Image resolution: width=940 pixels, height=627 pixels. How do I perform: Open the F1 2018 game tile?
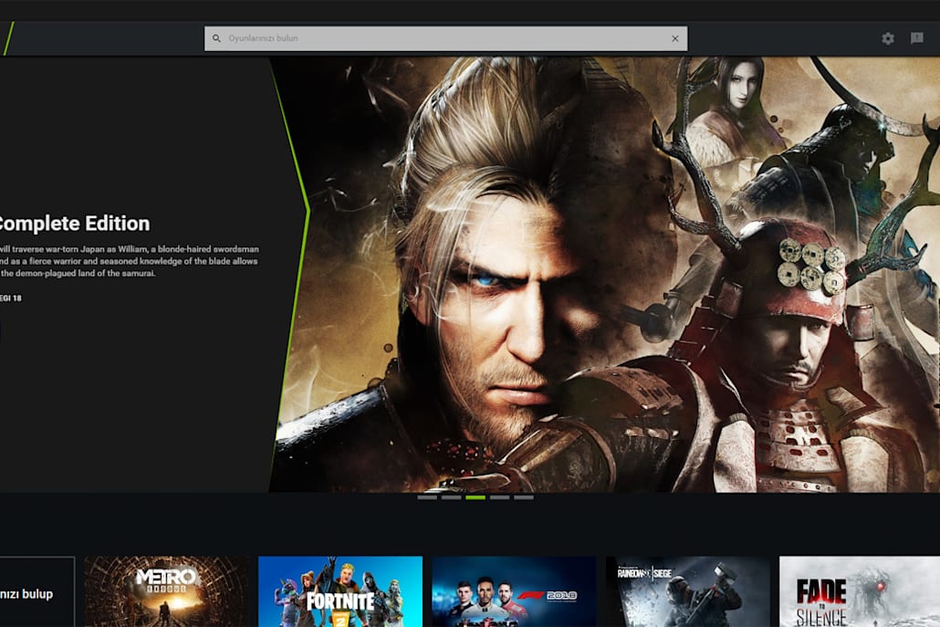[514, 591]
